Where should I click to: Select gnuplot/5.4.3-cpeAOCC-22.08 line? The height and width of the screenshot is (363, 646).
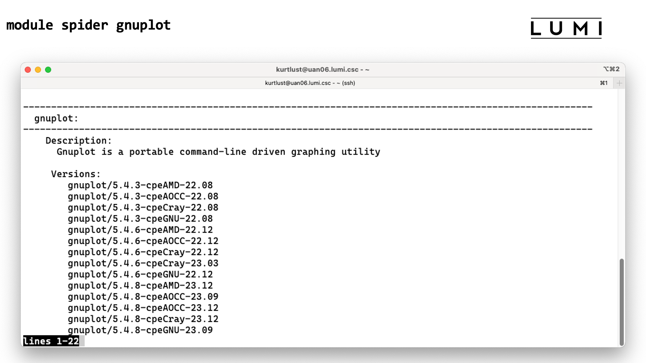143,196
